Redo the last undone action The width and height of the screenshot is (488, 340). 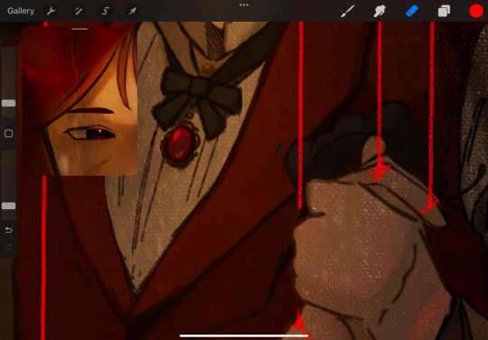click(x=8, y=247)
